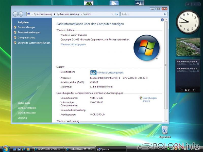
Task: Click the shield icon beside Geräte-Manager
Action: [x=15, y=27]
